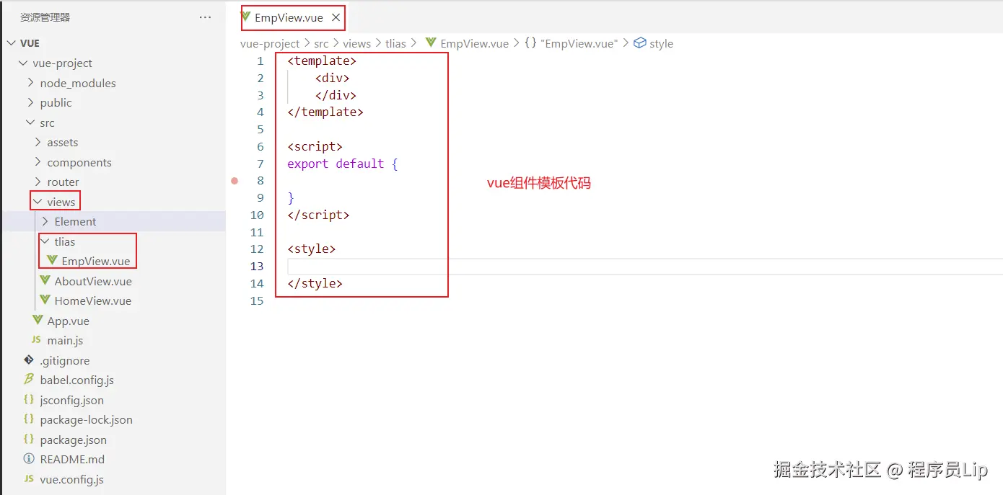The image size is (1003, 495).
Task: Expand the components folder
Action: (38, 162)
